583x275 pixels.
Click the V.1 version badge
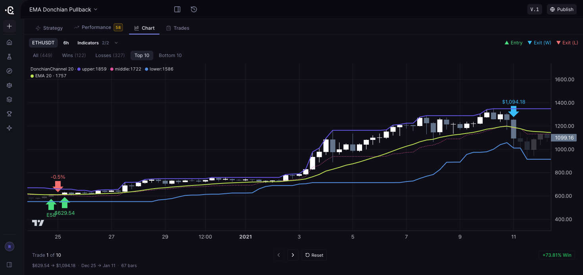point(535,10)
